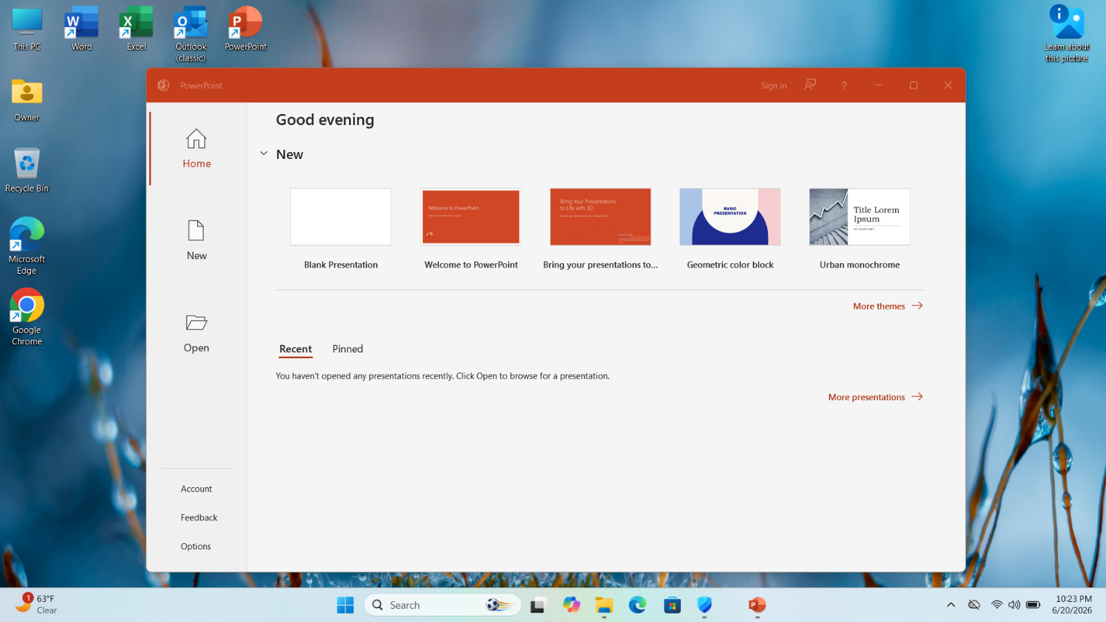Image resolution: width=1106 pixels, height=622 pixels.
Task: Open Task View on the taskbar
Action: (x=538, y=605)
